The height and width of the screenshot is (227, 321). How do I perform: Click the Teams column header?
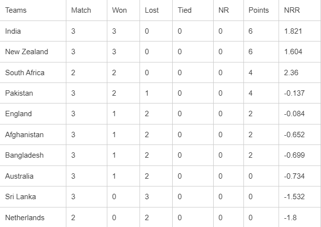coord(16,10)
